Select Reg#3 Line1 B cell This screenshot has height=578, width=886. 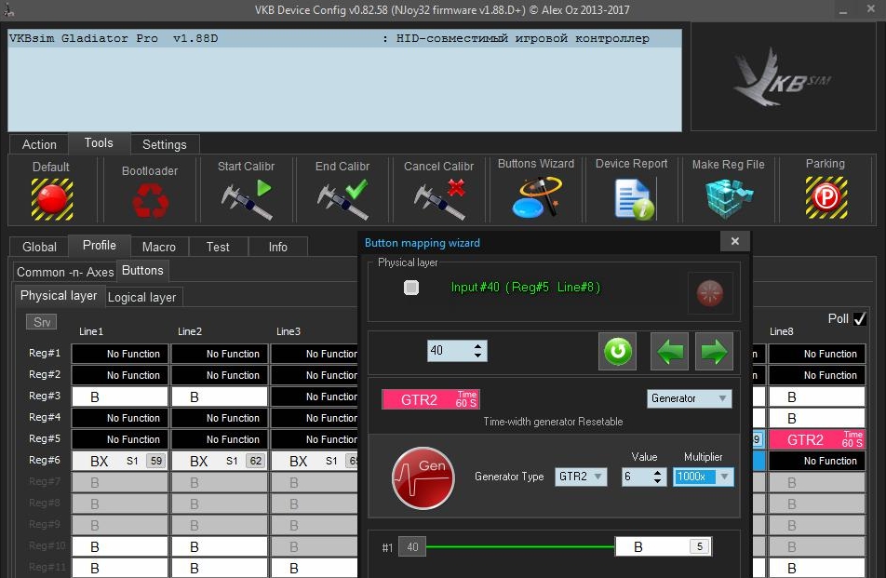[x=120, y=397]
